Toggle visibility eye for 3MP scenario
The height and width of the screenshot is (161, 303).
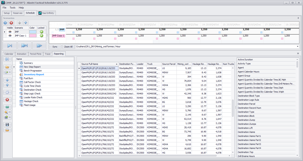click(x=10, y=32)
